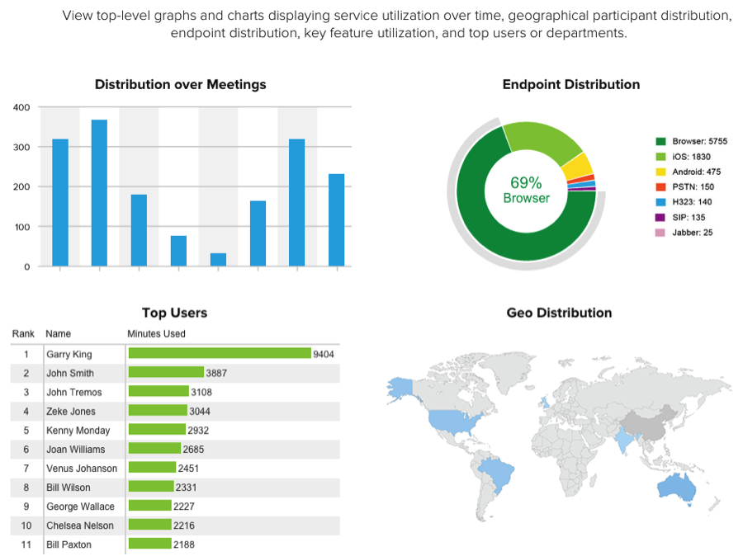Click the PSTN legend entry
The width and height of the screenshot is (743, 556).
coord(692,187)
